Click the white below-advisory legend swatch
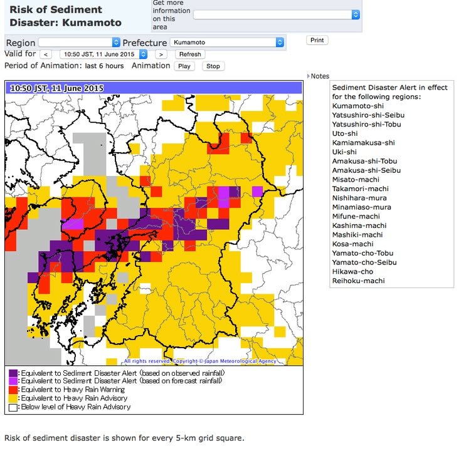Image resolution: width=471 pixels, height=451 pixels. pos(13,407)
